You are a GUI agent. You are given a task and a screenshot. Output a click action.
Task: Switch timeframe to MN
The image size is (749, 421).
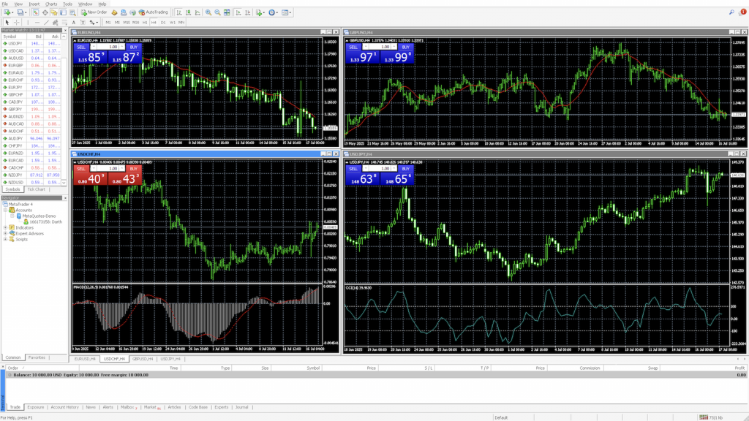[x=181, y=23]
